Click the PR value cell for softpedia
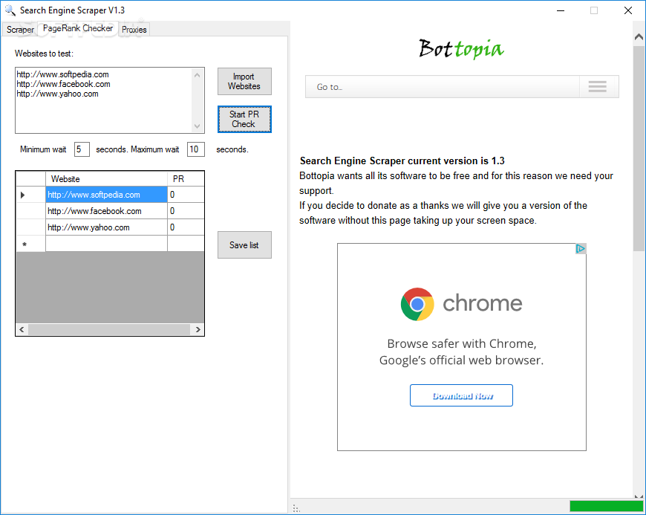 coord(186,195)
